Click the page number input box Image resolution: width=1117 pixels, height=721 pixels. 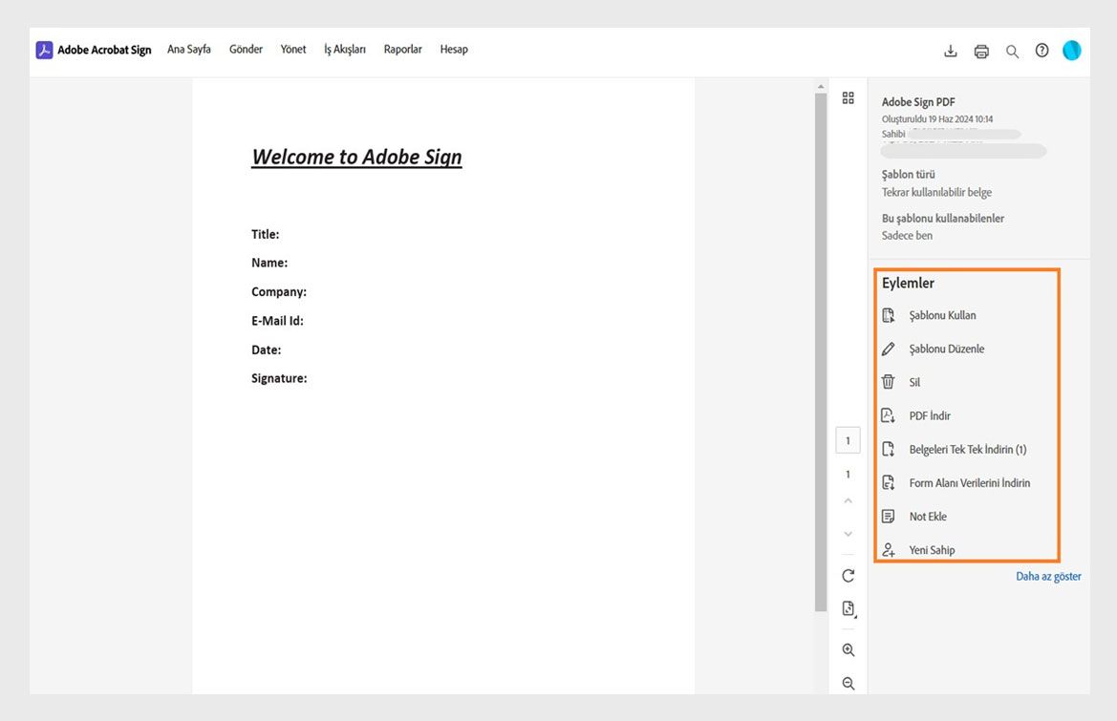click(x=848, y=440)
